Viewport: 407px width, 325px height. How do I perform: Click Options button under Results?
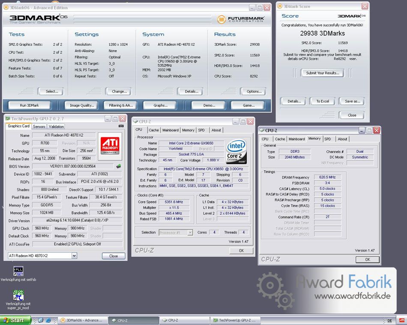pyautogui.click(x=254, y=91)
